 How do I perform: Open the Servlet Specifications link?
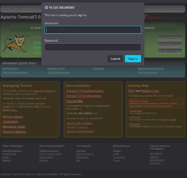151,68
